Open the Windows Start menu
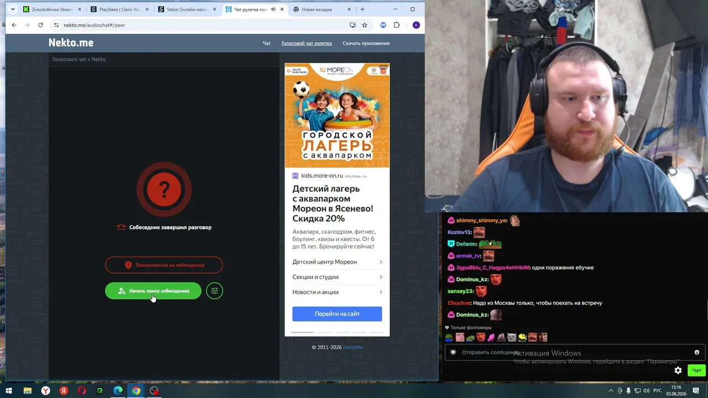708x398 pixels. (9, 391)
